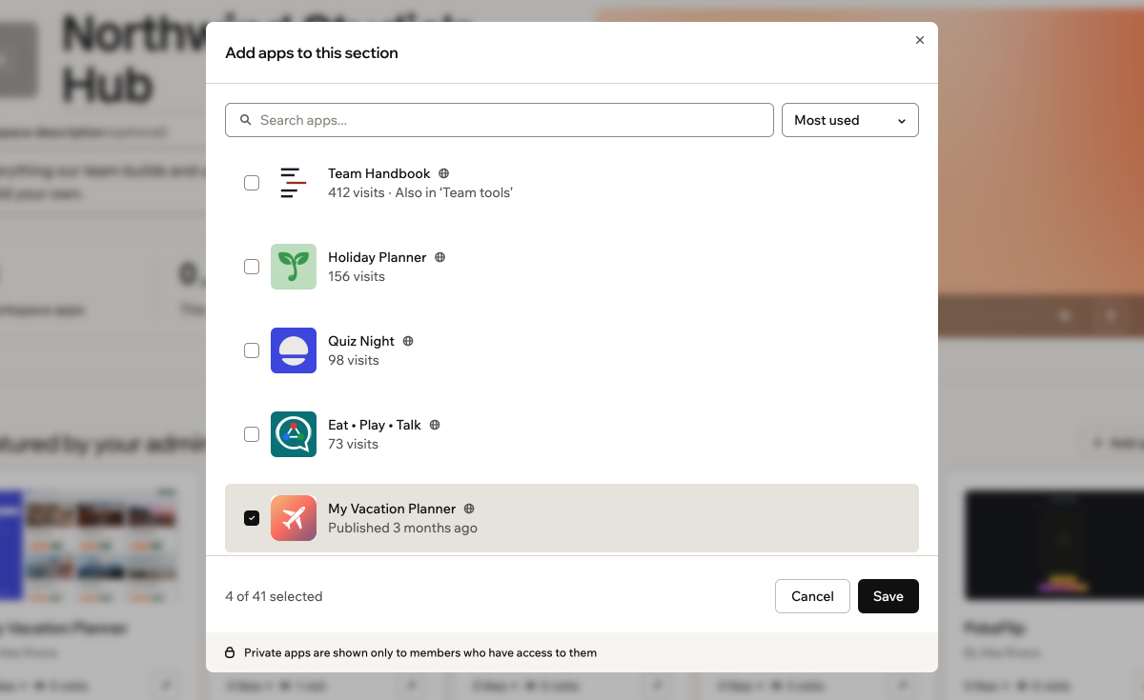The width and height of the screenshot is (1144, 700).
Task: Click the Eat • Play • Talk icon
Action: [294, 434]
